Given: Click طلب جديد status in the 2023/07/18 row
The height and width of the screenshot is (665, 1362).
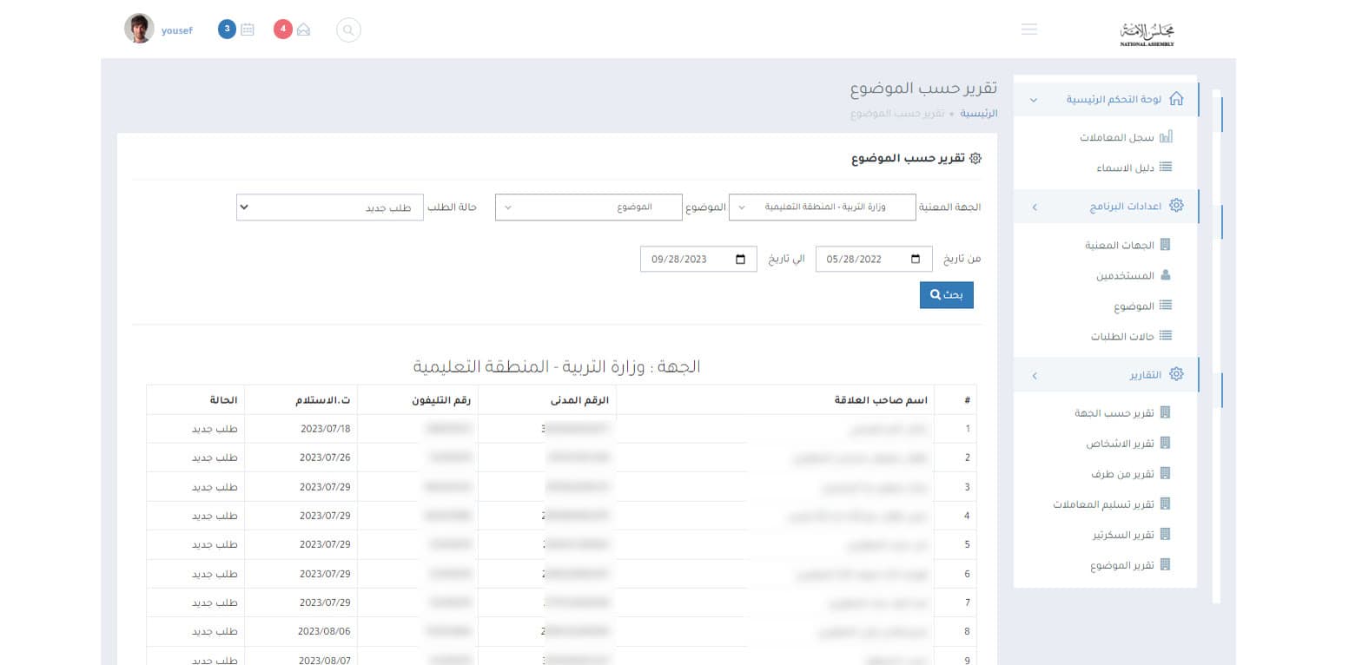Looking at the screenshot, I should [x=215, y=429].
